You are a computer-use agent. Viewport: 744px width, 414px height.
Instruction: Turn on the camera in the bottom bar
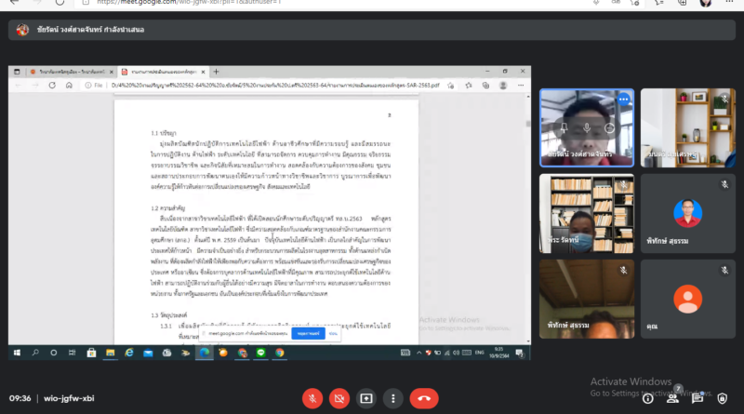click(x=339, y=397)
